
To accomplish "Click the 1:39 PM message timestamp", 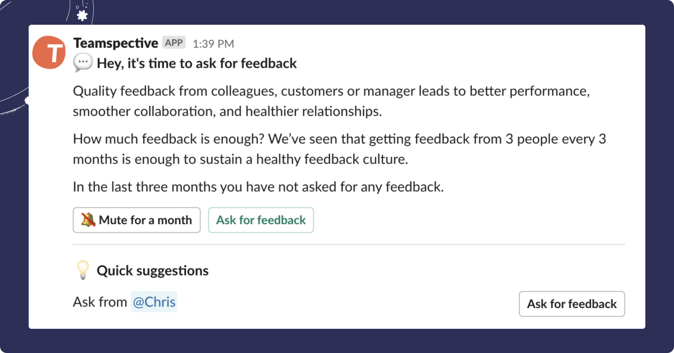I will pyautogui.click(x=213, y=44).
